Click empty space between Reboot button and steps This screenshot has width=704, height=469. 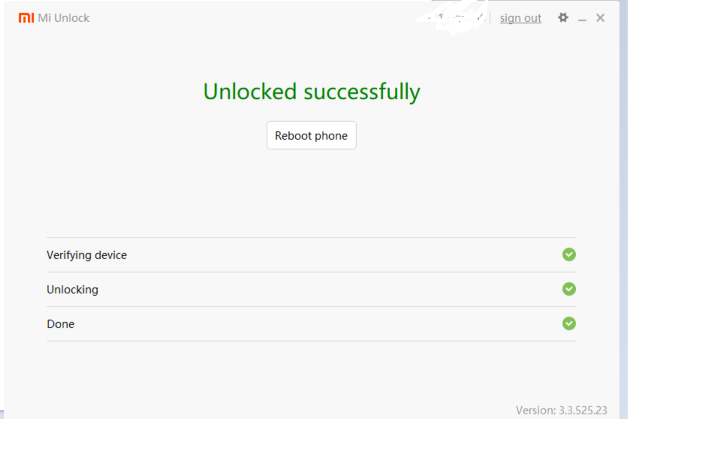click(x=311, y=193)
